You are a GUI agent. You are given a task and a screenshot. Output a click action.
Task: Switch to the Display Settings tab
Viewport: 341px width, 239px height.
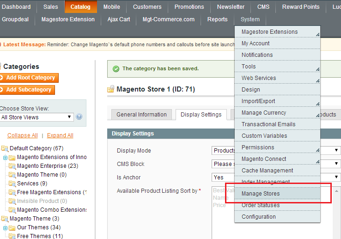[x=201, y=115]
